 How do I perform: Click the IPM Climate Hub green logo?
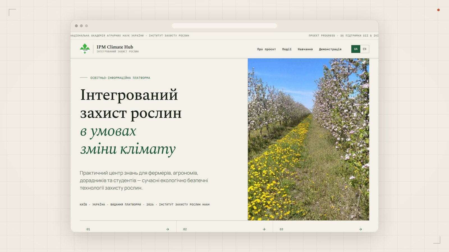(85, 49)
